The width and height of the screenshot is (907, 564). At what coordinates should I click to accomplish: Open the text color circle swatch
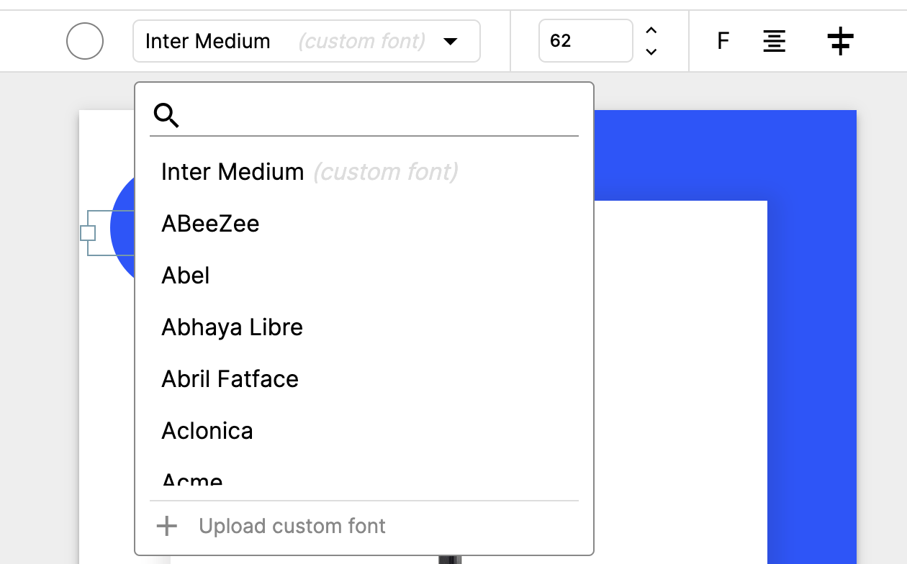[x=85, y=41]
